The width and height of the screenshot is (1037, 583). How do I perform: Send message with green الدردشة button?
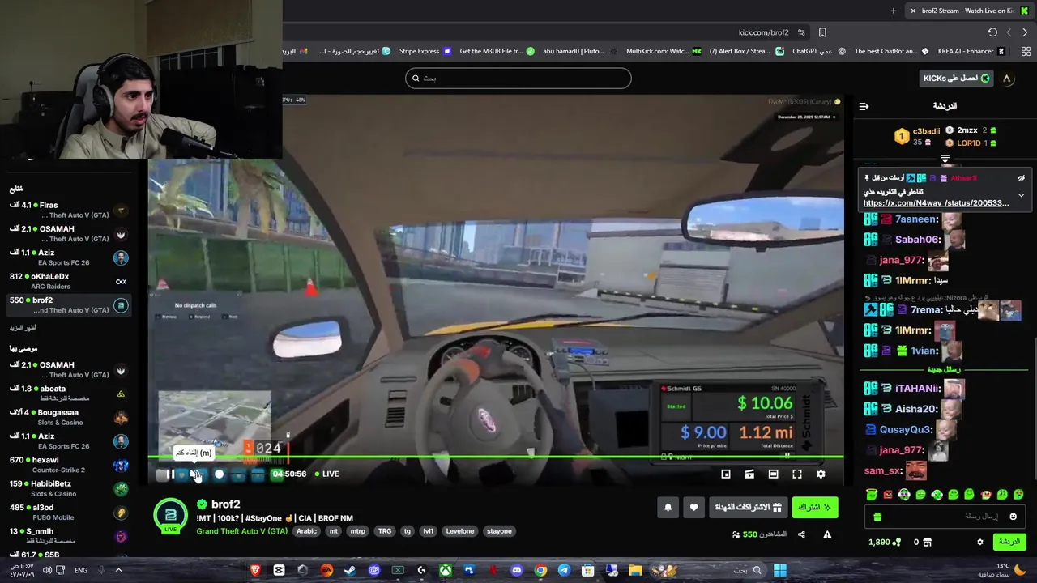pyautogui.click(x=1009, y=542)
